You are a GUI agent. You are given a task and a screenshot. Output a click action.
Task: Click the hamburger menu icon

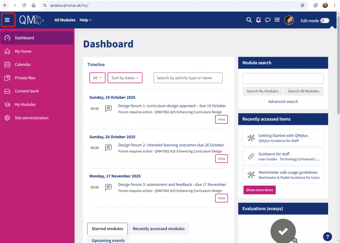pyautogui.click(x=7, y=20)
